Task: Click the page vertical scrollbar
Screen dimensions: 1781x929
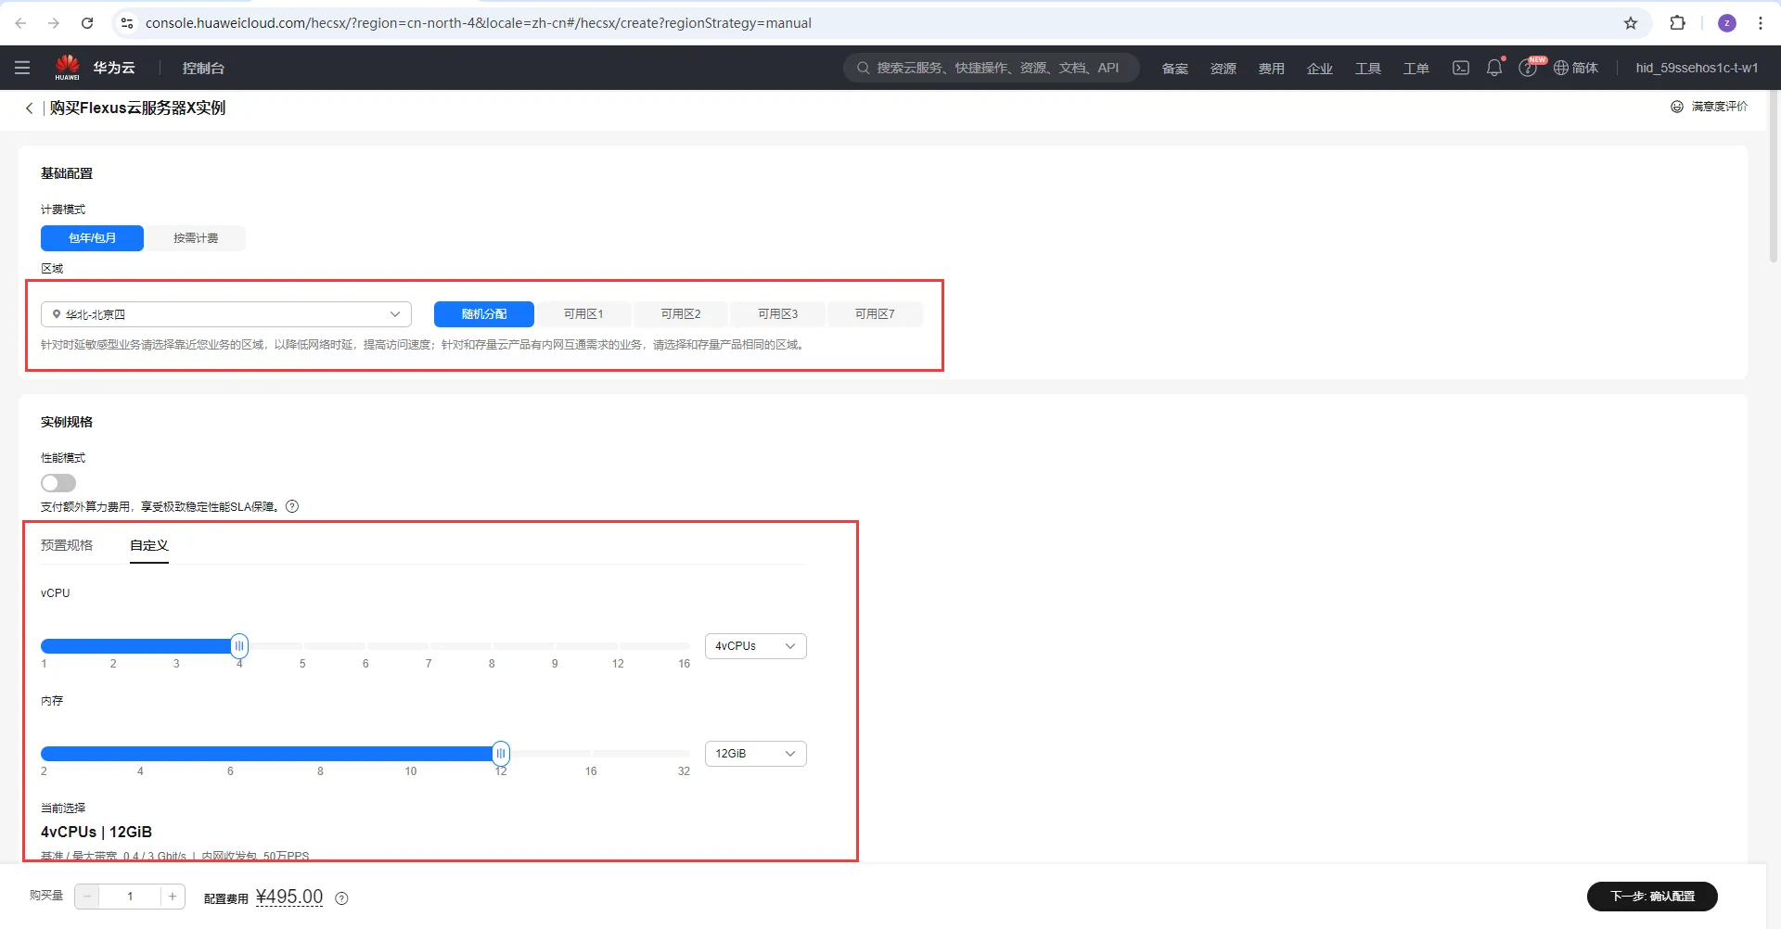Action: pyautogui.click(x=1774, y=176)
